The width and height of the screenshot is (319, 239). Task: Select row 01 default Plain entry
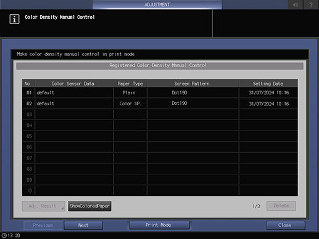[x=160, y=92]
